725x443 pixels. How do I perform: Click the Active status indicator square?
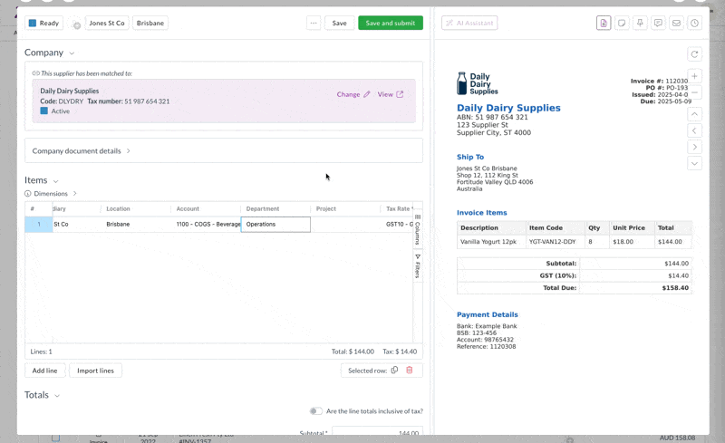coord(43,111)
